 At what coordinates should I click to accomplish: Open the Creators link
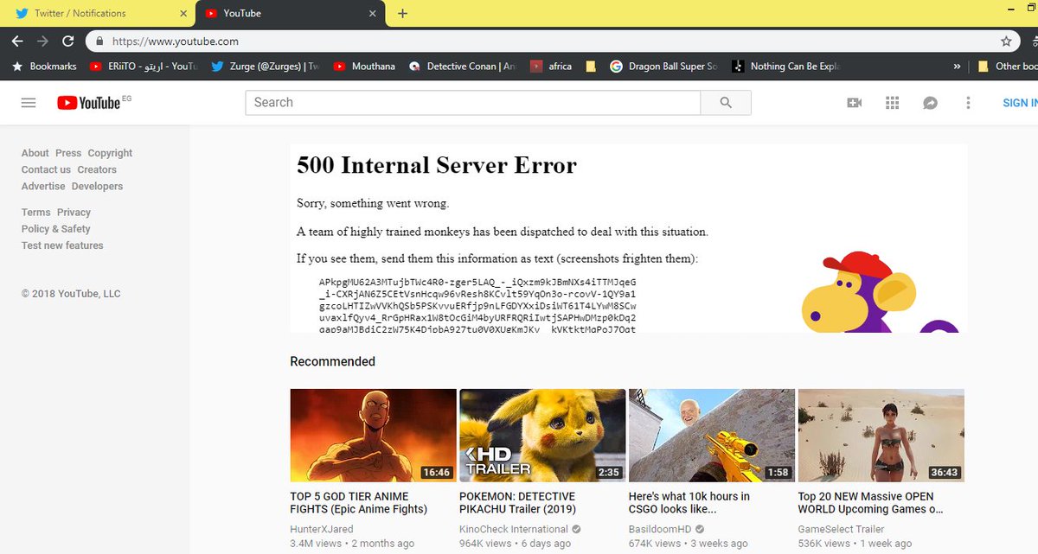click(x=97, y=169)
